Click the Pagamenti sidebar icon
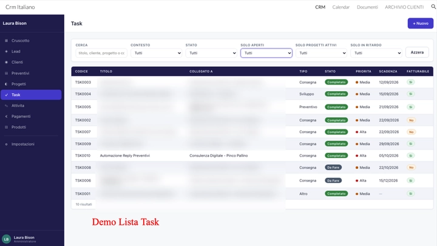The height and width of the screenshot is (246, 437). coord(7,116)
